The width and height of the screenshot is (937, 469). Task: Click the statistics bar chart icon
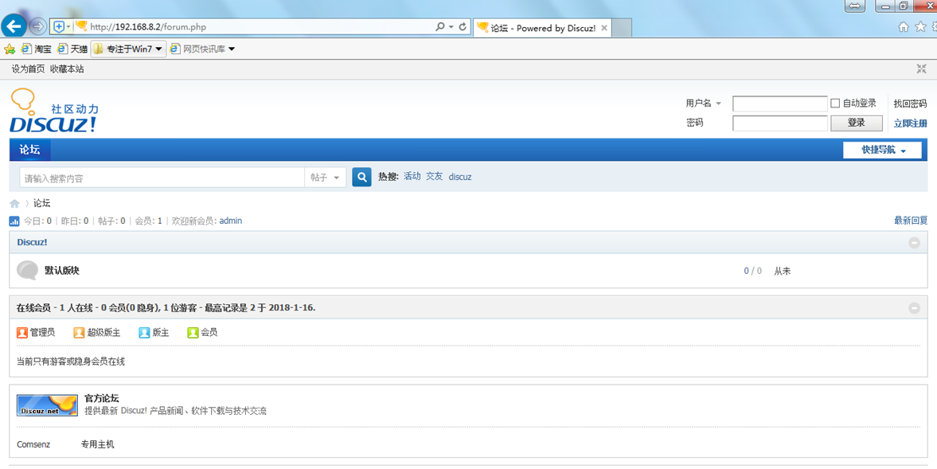14,221
